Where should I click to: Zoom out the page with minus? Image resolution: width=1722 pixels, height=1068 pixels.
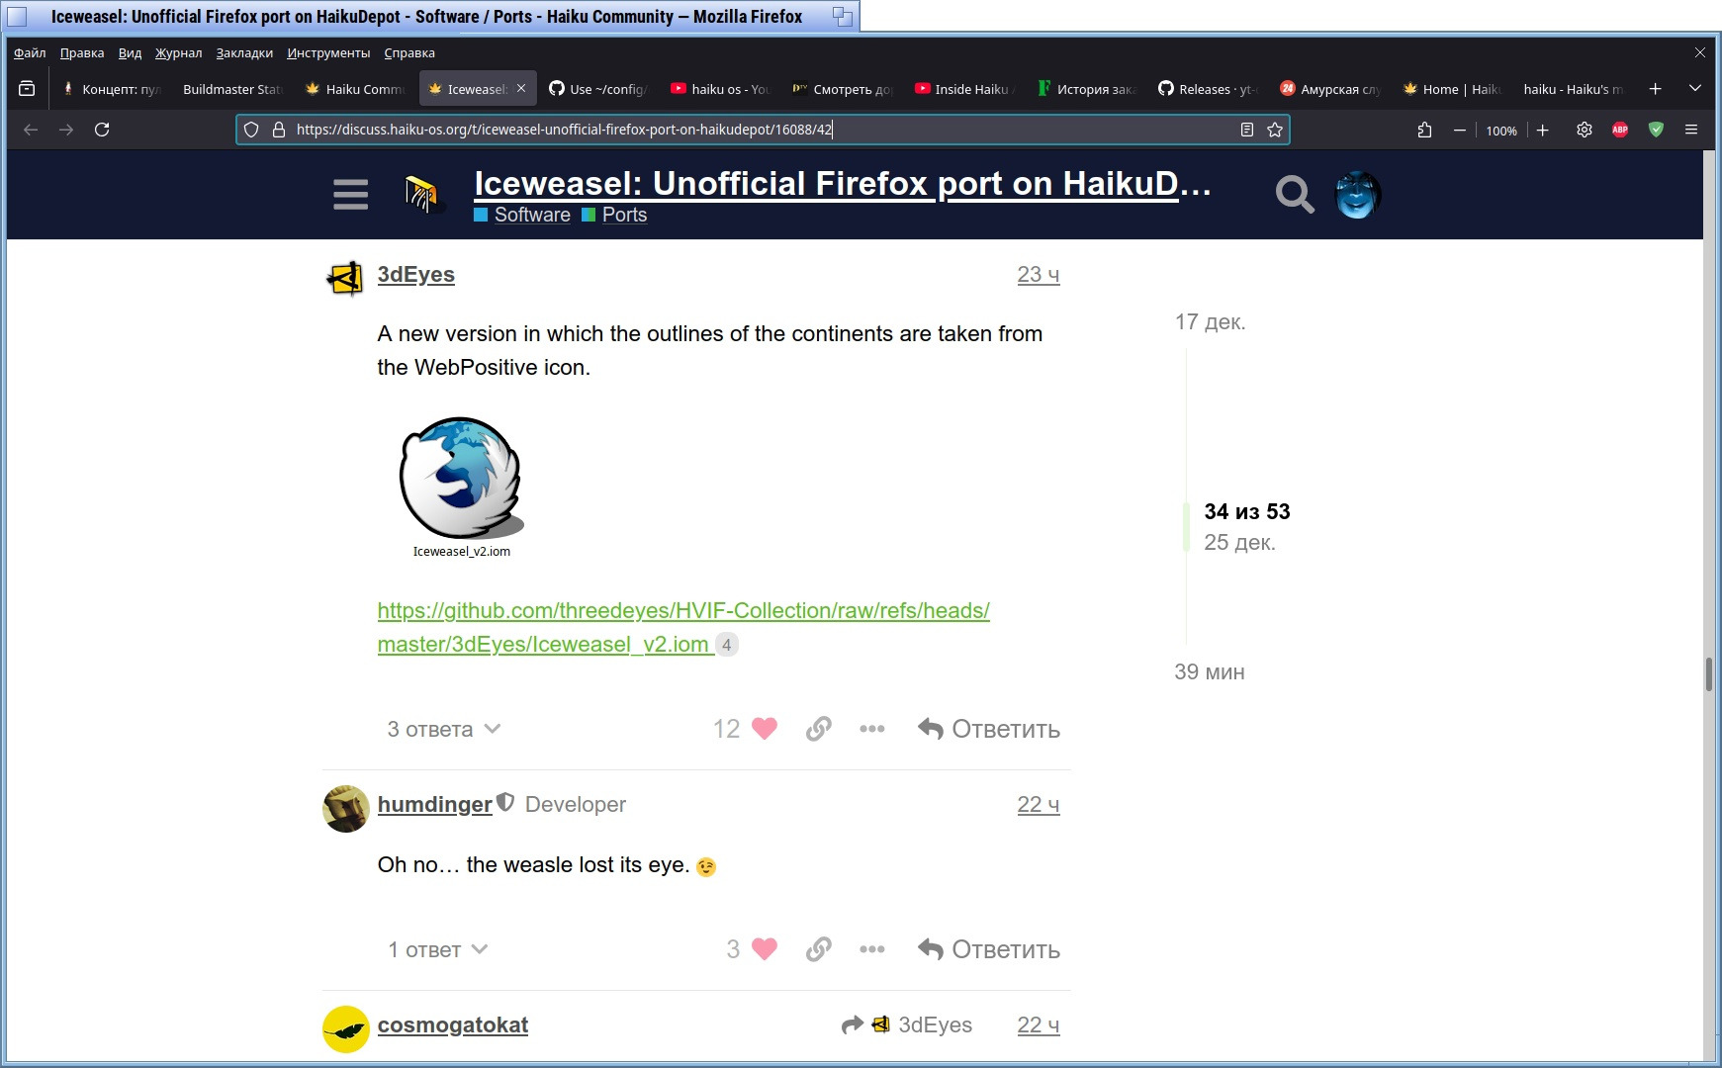pyautogui.click(x=1459, y=130)
